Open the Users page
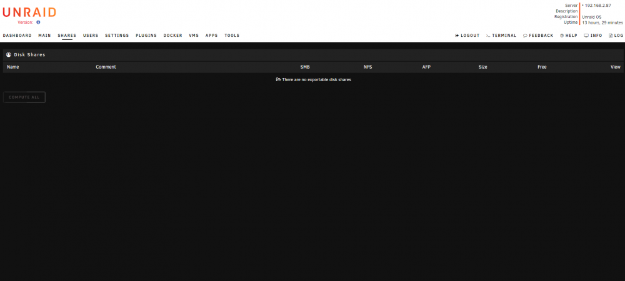The image size is (625, 281). (91, 36)
